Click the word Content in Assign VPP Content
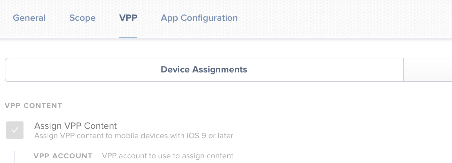 tap(100, 126)
